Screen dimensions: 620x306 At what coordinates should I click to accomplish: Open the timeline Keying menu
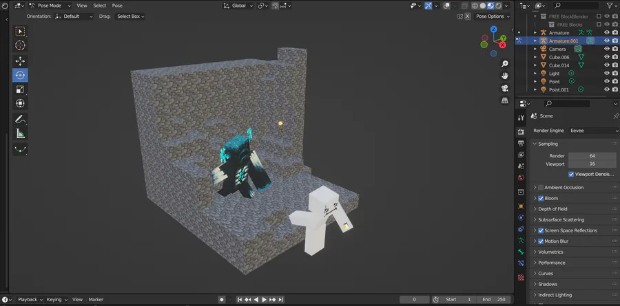pos(57,300)
